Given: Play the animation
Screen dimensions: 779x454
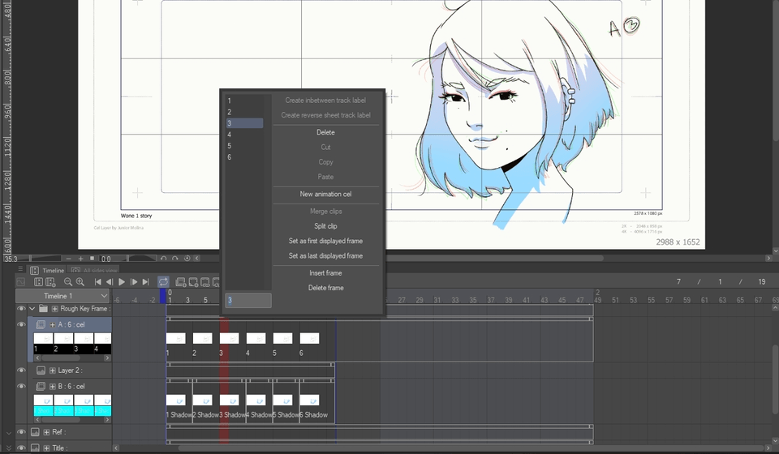Looking at the screenshot, I should [121, 282].
